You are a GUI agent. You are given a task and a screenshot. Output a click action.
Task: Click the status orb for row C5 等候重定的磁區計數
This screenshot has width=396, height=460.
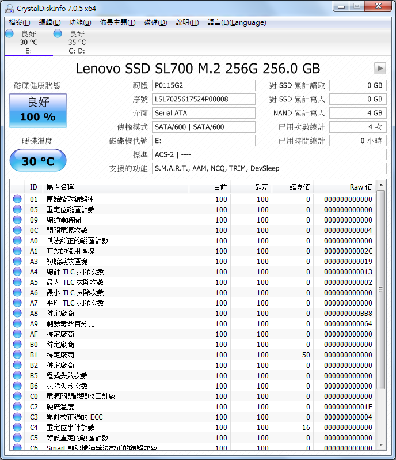pos(17,438)
